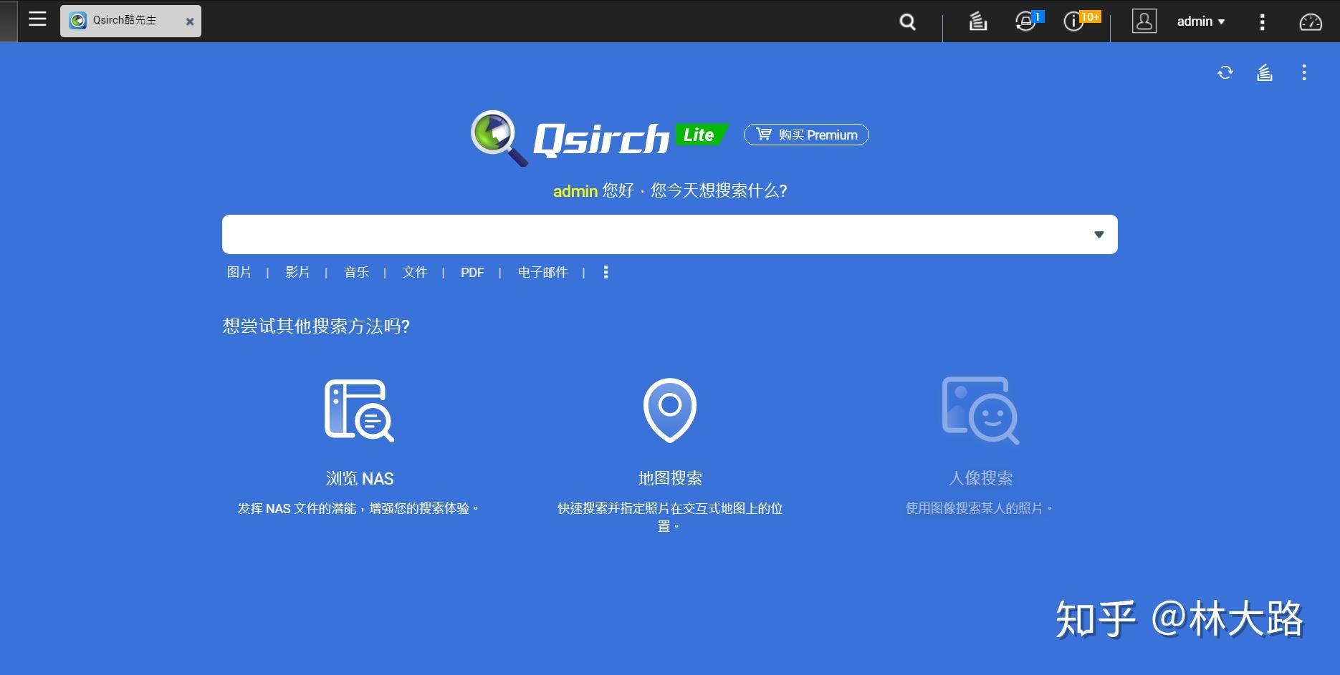Click the 购买 Premium button
The image size is (1340, 675).
click(806, 135)
